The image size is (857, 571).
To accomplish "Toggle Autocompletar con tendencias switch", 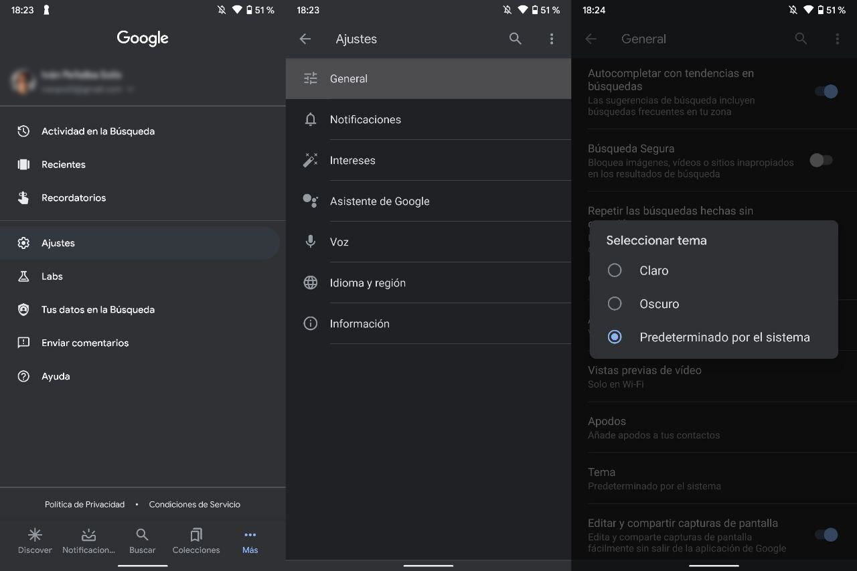I will 827,92.
